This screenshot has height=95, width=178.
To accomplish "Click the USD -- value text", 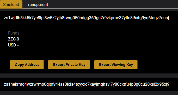I will click(x=14, y=45).
